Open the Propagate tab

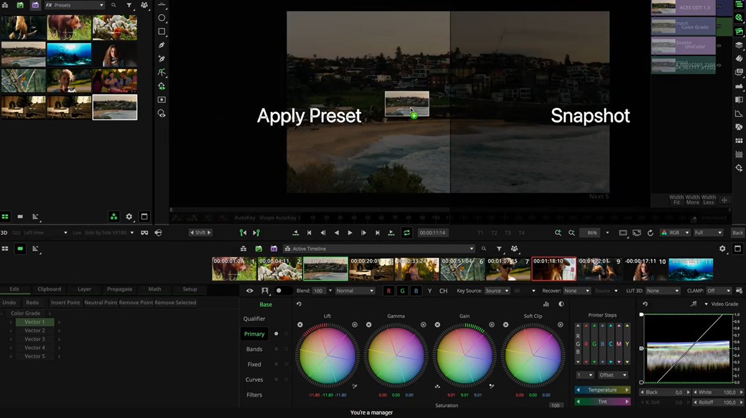[119, 289]
